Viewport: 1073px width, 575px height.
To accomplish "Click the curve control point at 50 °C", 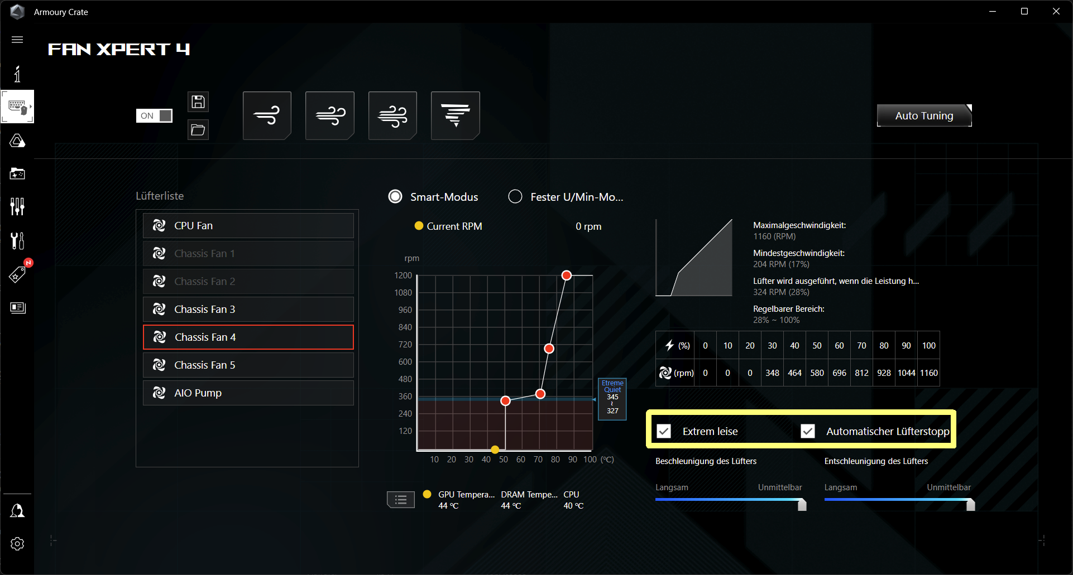I will point(505,401).
